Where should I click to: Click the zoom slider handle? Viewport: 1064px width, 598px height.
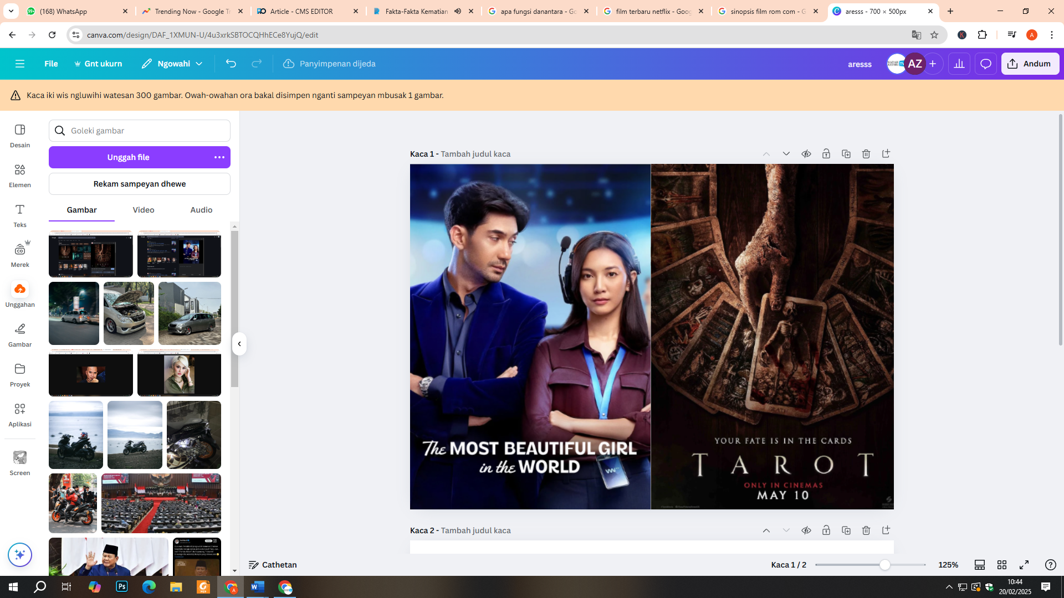885,565
